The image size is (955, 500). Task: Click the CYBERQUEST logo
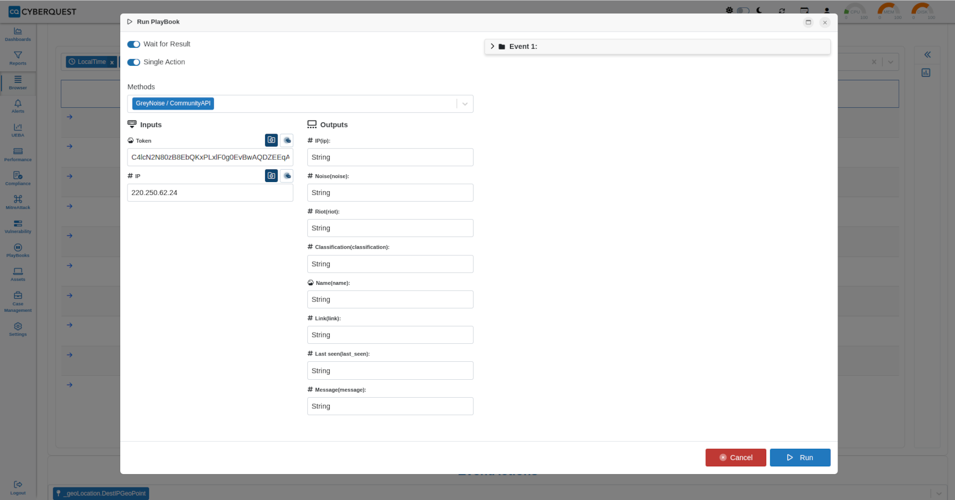[43, 11]
